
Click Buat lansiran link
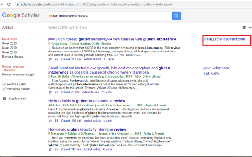point(17,99)
